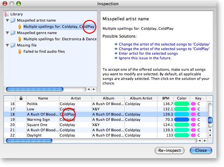Click the 'ColdPlay' artist cell in row 18

(75, 114)
